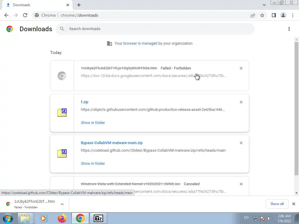
Task: Open the taskbar clock and date
Action: tap(284, 218)
